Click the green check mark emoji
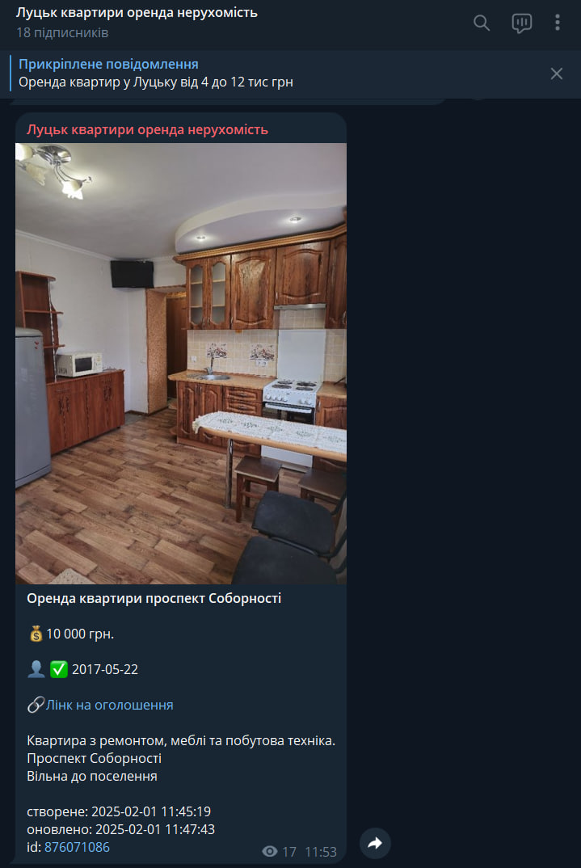The height and width of the screenshot is (868, 581). 59,669
